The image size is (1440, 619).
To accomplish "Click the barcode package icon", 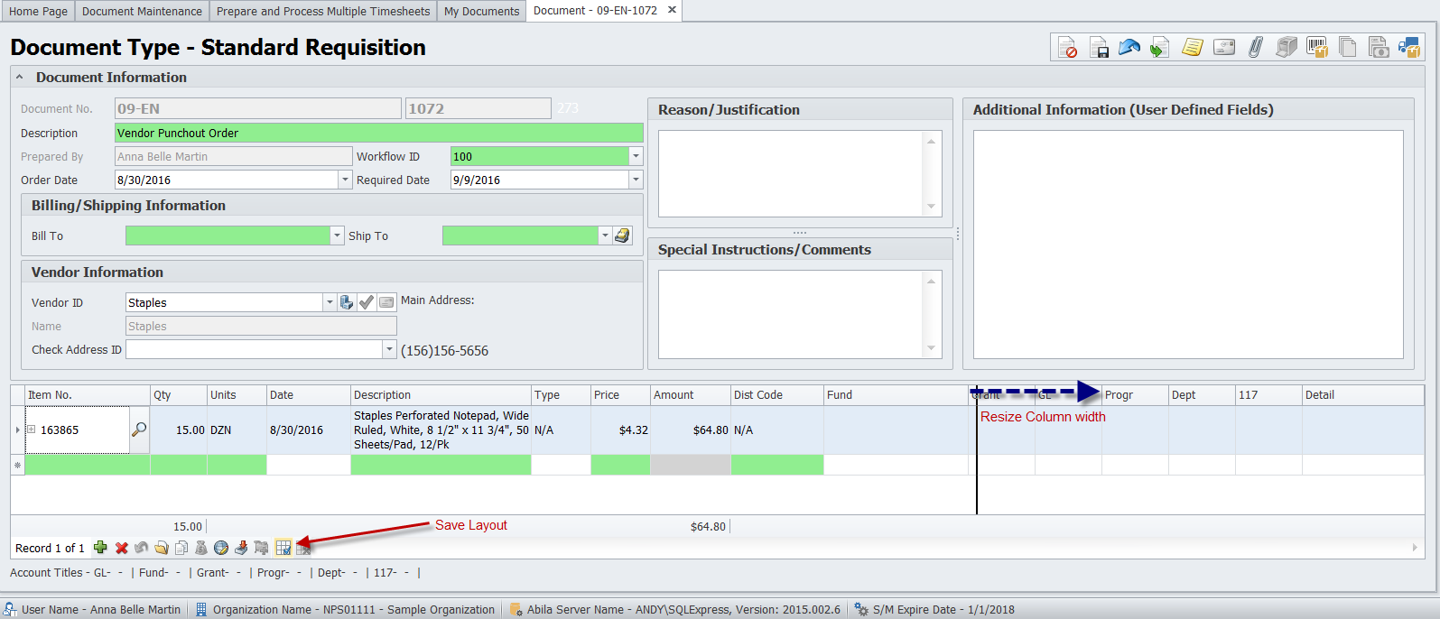I will (1317, 48).
